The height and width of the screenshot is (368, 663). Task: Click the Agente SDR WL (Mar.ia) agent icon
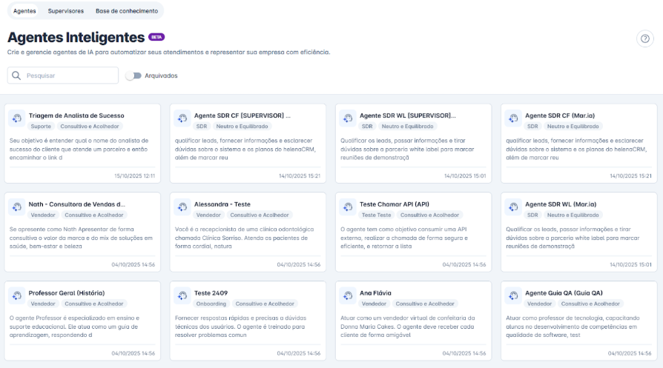513,207
